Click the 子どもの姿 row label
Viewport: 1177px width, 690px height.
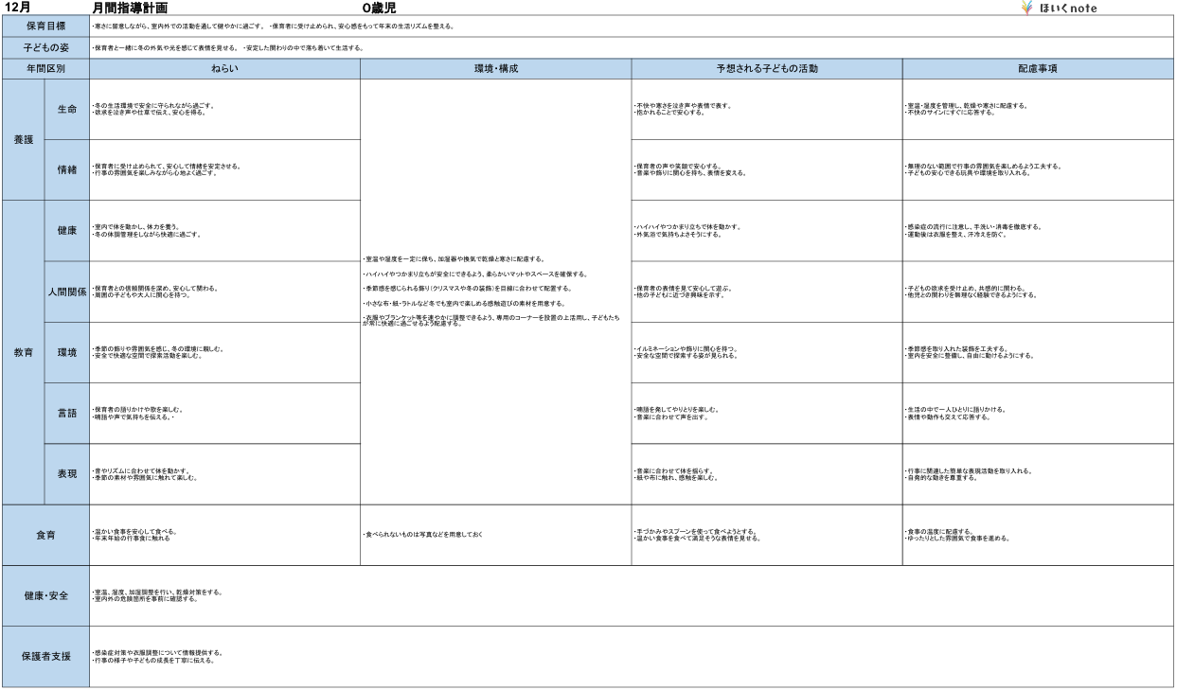[x=45, y=47]
